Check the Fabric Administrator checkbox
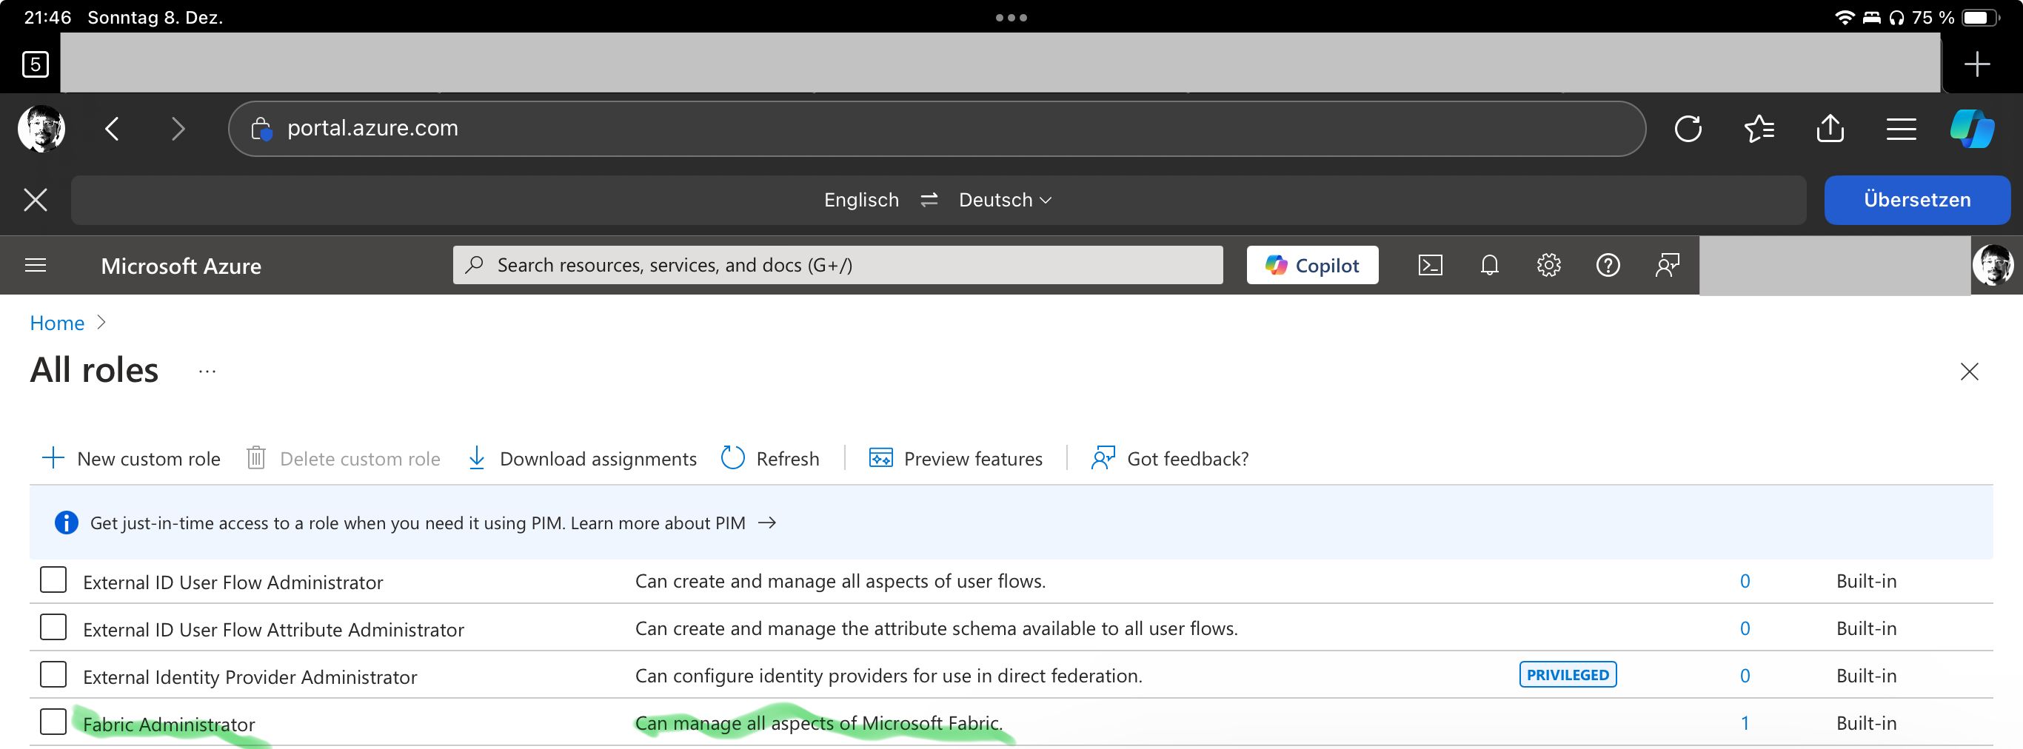Viewport: 2023px width, 749px height. tap(53, 722)
